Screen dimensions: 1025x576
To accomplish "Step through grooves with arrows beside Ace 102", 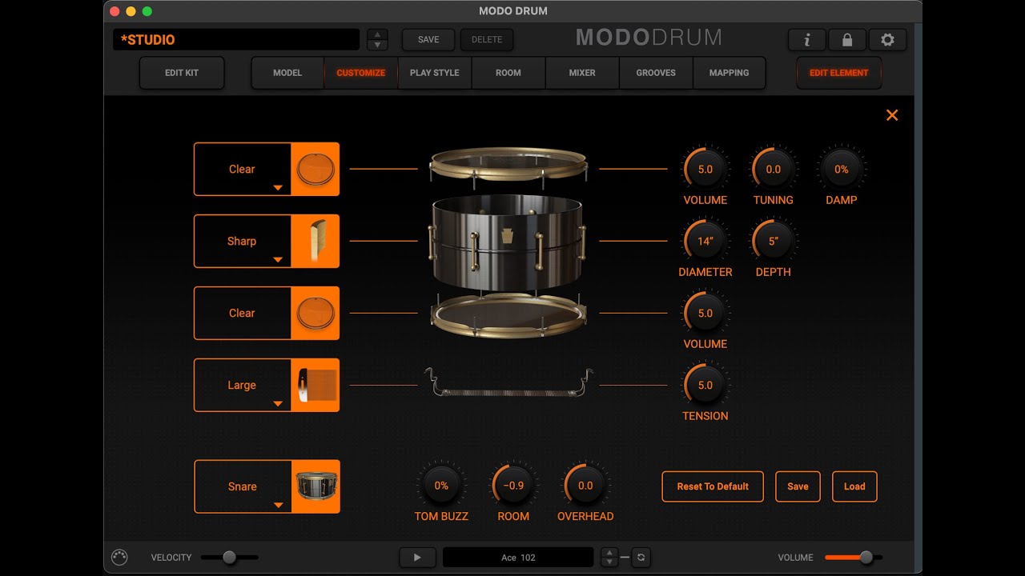I will (609, 558).
